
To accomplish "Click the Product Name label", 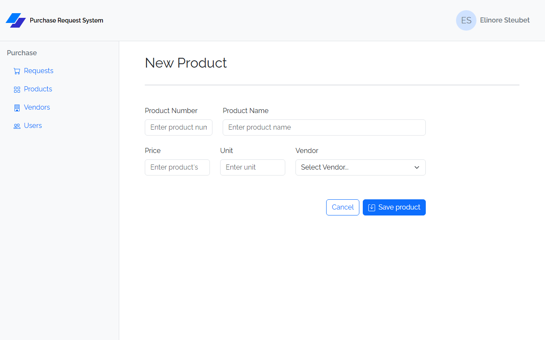I will click(246, 110).
